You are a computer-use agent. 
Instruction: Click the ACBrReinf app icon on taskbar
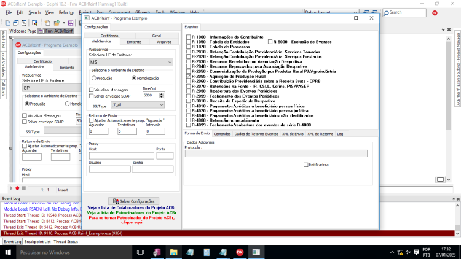(256, 252)
